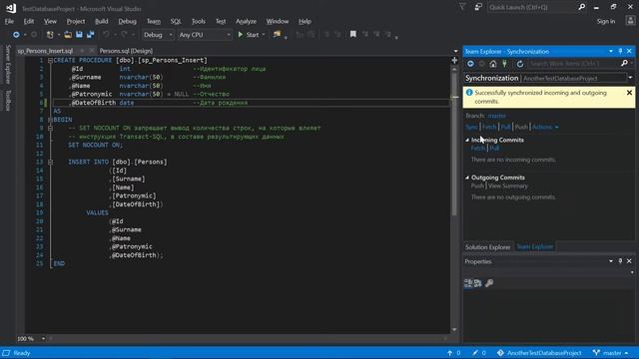Refresh the Team Explorer panel
The height and width of the screenshot is (359, 639).
pyautogui.click(x=519, y=64)
